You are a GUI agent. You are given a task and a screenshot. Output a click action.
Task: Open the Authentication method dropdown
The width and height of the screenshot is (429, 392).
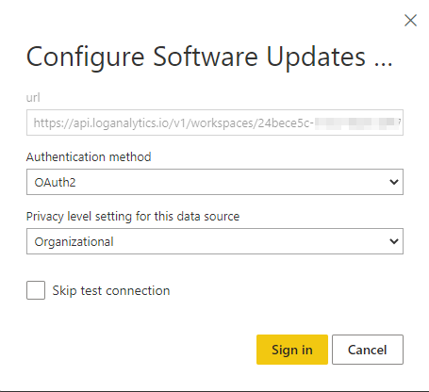point(215,182)
